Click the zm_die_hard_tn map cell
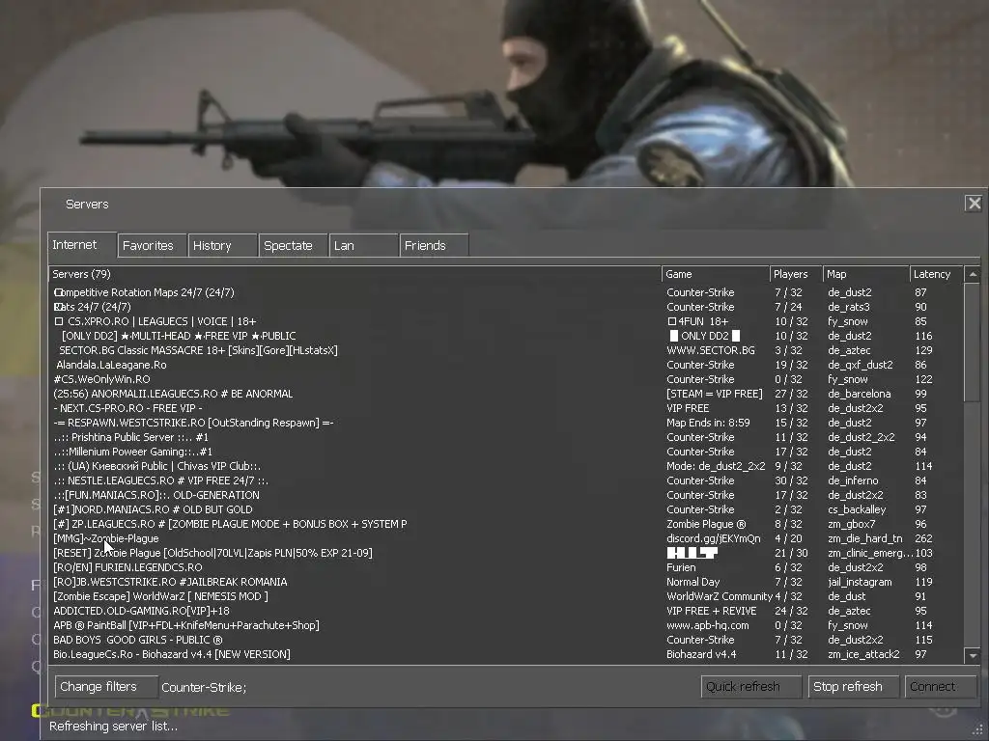The height and width of the screenshot is (741, 989). coord(864,538)
